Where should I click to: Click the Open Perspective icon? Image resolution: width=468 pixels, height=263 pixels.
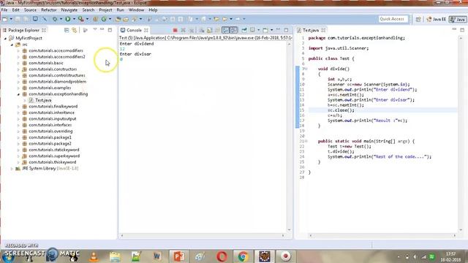pos(418,19)
